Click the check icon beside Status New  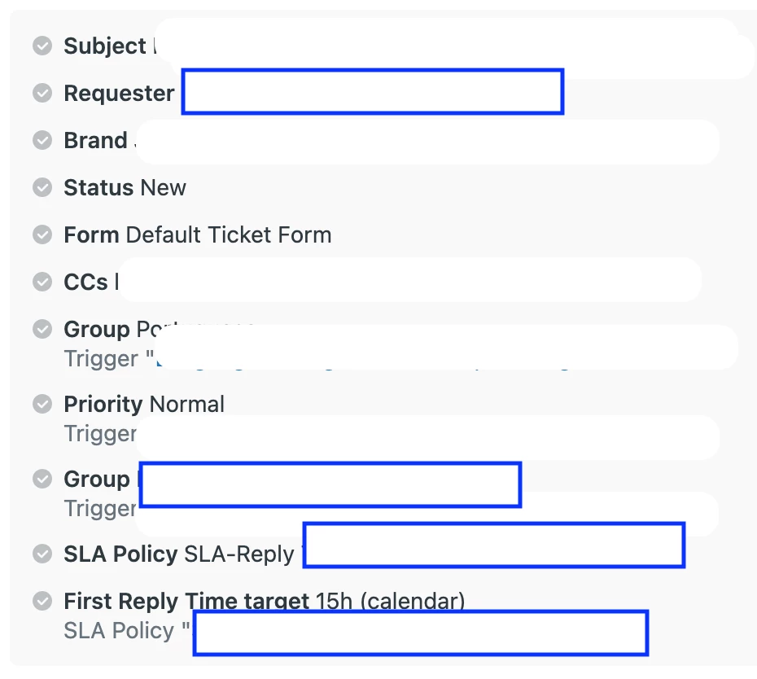(42, 187)
